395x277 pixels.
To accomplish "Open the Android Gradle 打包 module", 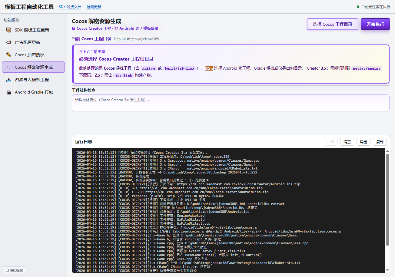I will (x=33, y=92).
